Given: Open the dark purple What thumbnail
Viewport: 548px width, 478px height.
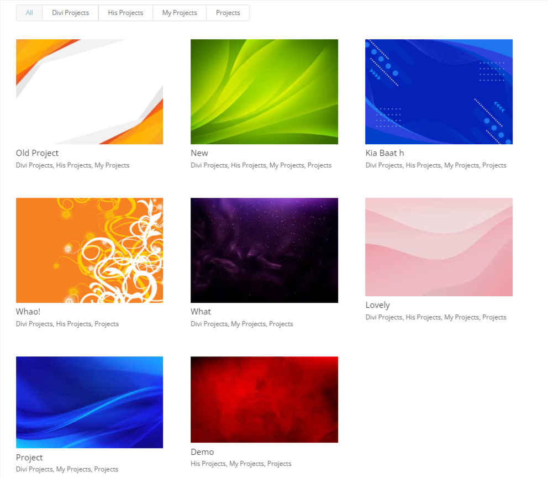Looking at the screenshot, I should click(264, 250).
